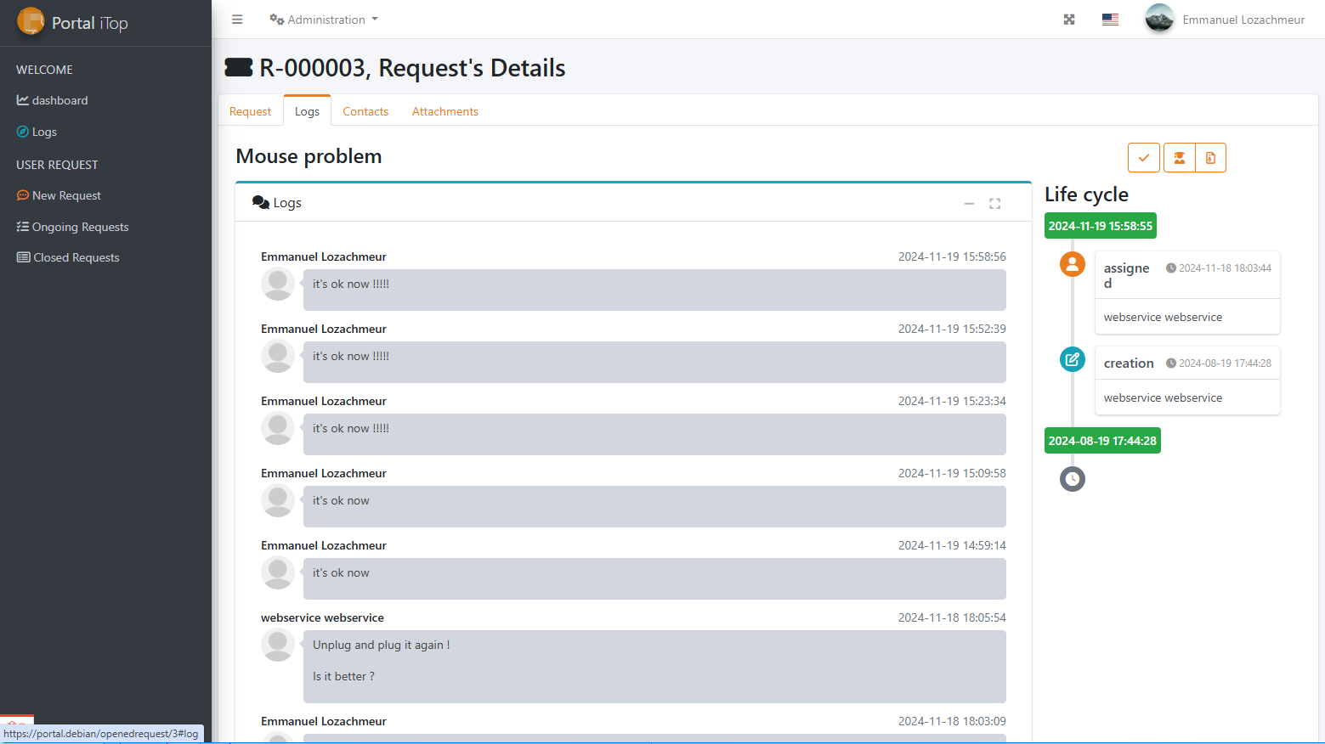
Task: Open the Administration dropdown menu
Action: [324, 20]
